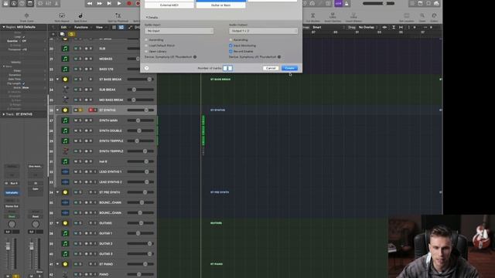Enable the Open Library checkbox
The width and height of the screenshot is (495, 278).
[x=146, y=51]
